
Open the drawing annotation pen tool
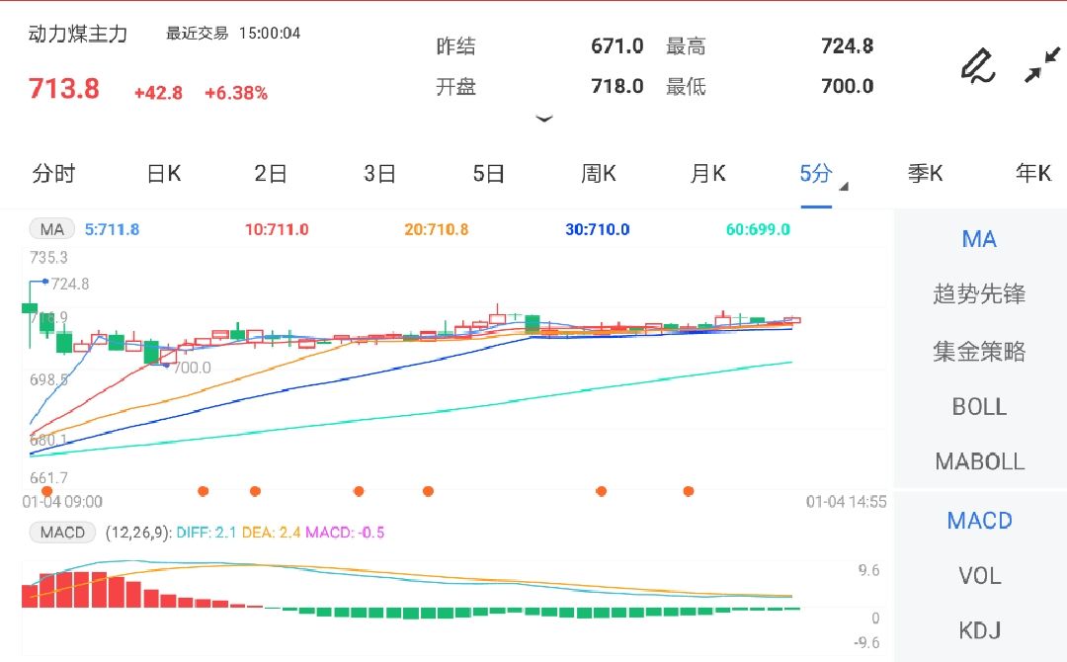coord(977,65)
